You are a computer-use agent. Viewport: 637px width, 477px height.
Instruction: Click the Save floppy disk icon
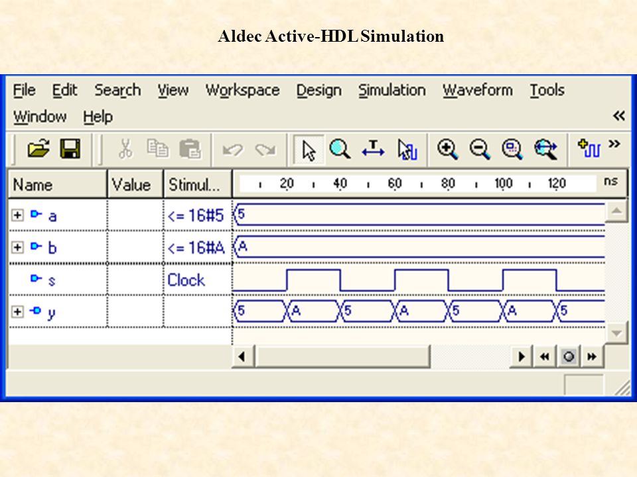click(70, 148)
